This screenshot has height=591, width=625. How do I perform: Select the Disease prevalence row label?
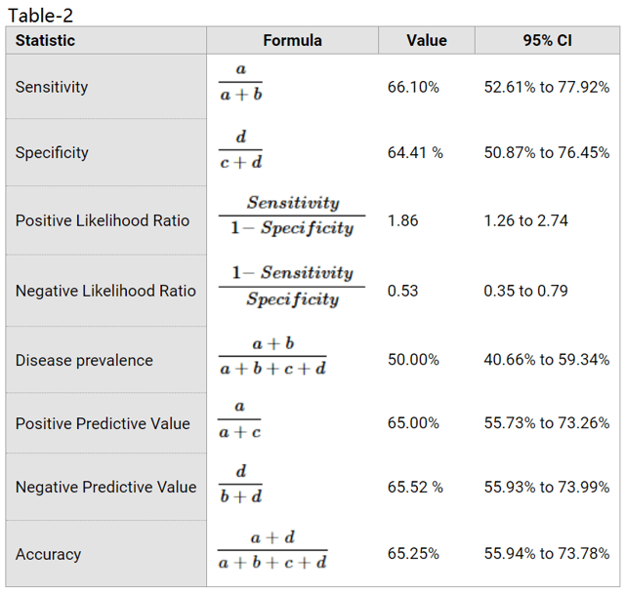84,360
